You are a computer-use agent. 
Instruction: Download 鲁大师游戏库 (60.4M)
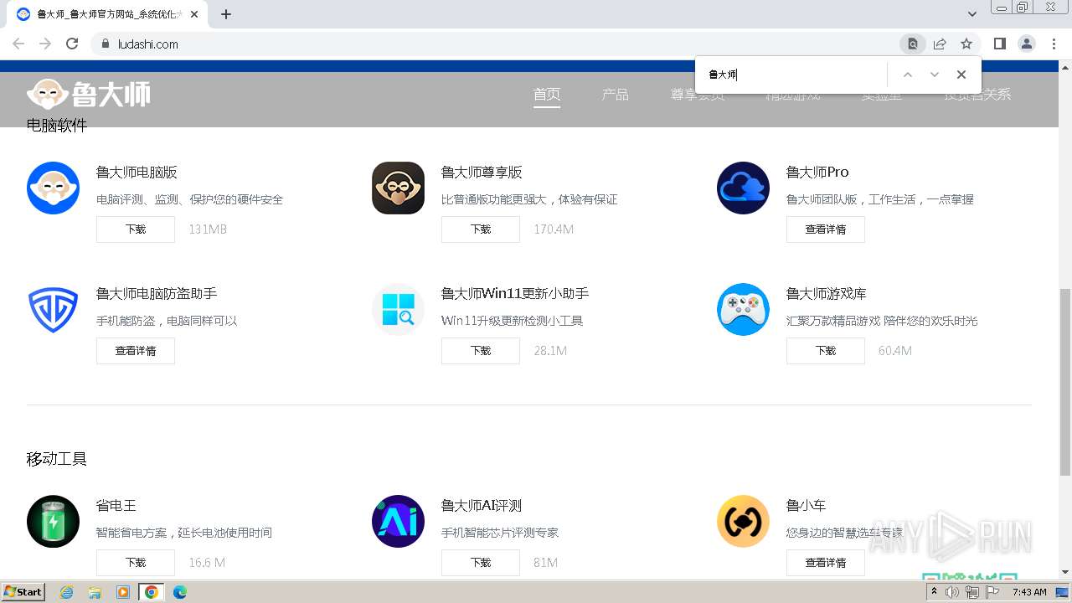(x=826, y=351)
